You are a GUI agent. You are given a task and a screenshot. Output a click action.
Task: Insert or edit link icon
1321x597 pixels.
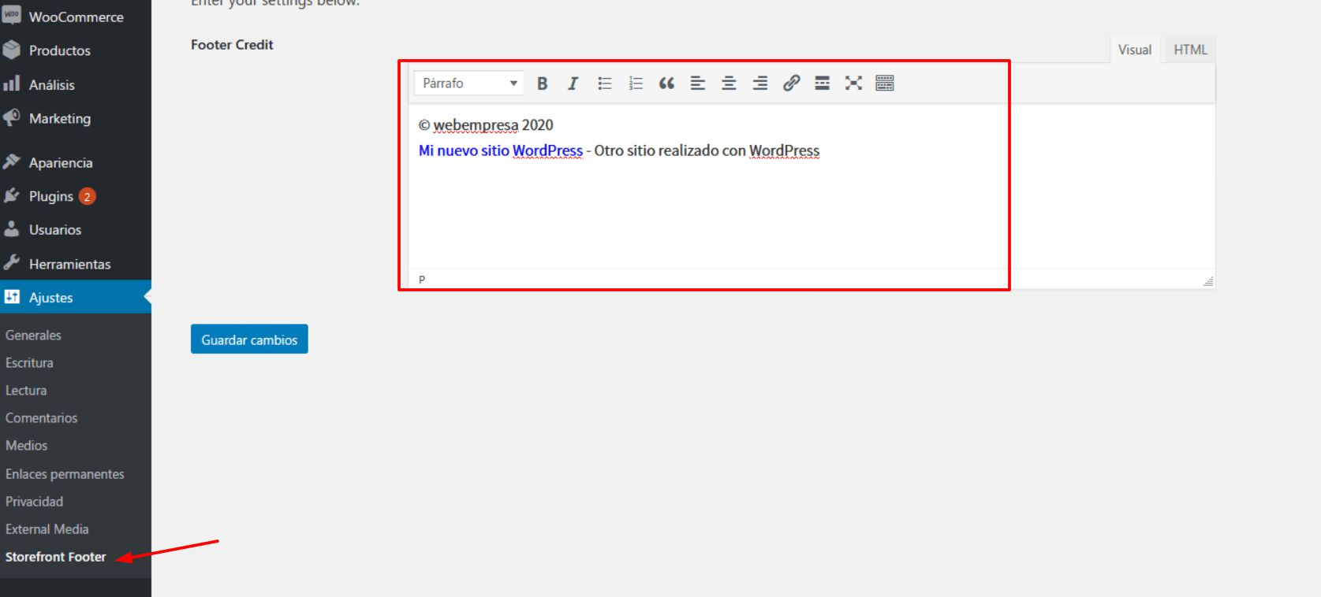pos(791,83)
